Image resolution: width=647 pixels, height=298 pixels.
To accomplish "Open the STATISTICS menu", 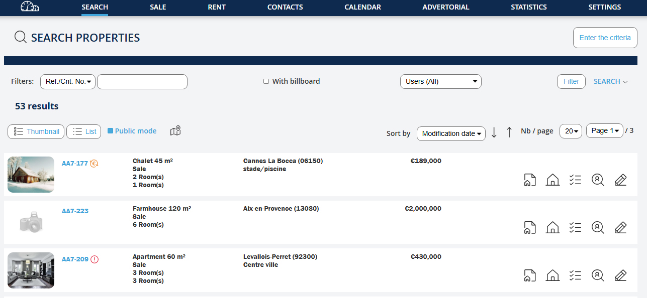I will 528,7.
